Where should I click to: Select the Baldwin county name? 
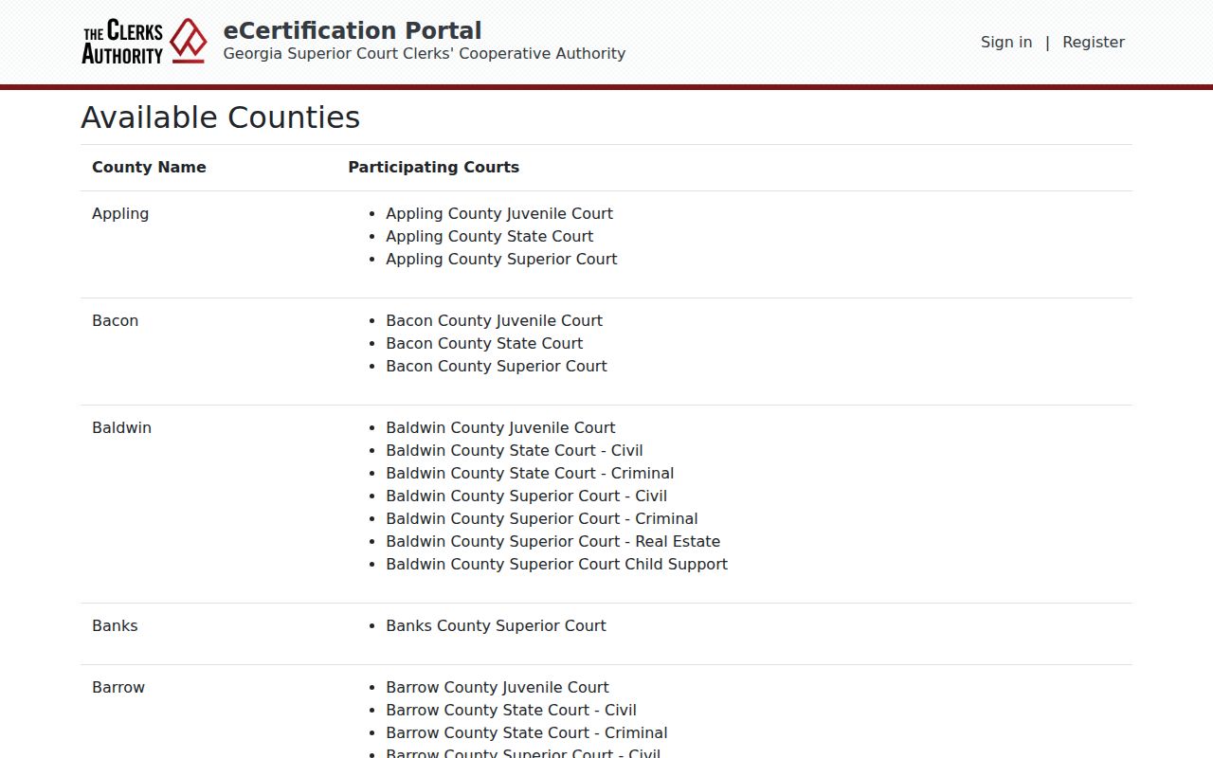(x=122, y=427)
